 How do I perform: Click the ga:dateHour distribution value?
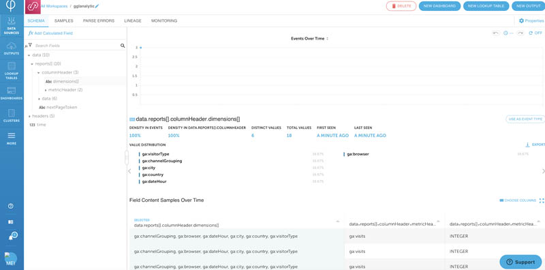(x=155, y=181)
